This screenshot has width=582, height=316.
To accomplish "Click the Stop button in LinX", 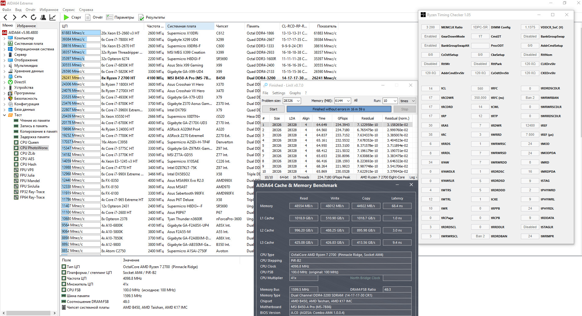I will click(405, 109).
